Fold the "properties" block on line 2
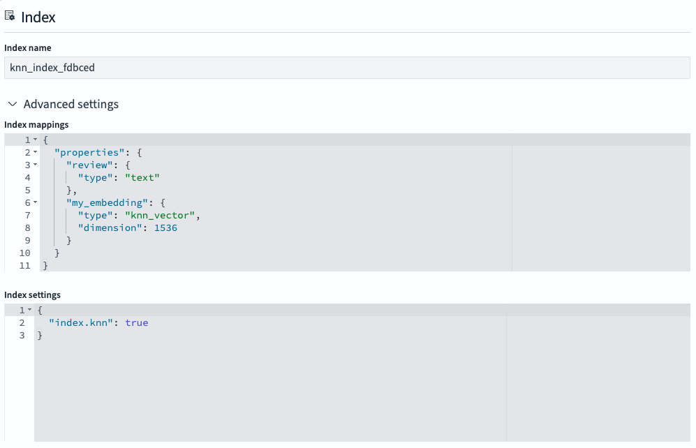696x448 pixels. pos(35,153)
